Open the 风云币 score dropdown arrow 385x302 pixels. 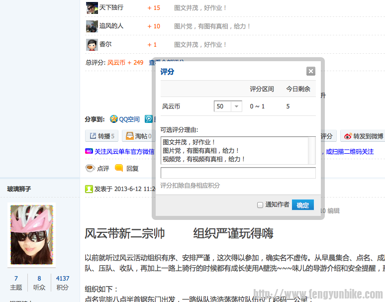click(x=236, y=106)
